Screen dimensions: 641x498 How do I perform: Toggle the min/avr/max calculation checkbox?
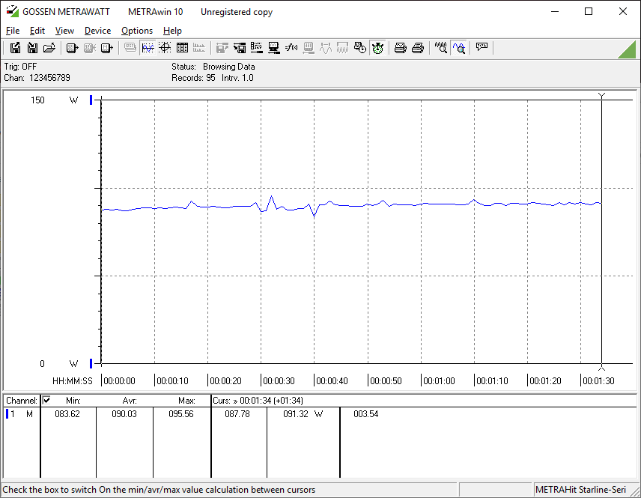click(47, 401)
